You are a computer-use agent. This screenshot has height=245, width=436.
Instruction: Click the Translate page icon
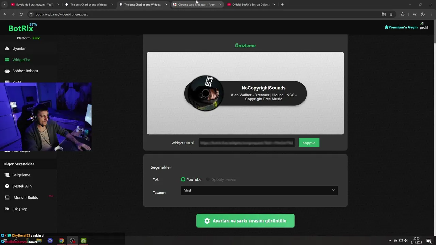point(384,14)
